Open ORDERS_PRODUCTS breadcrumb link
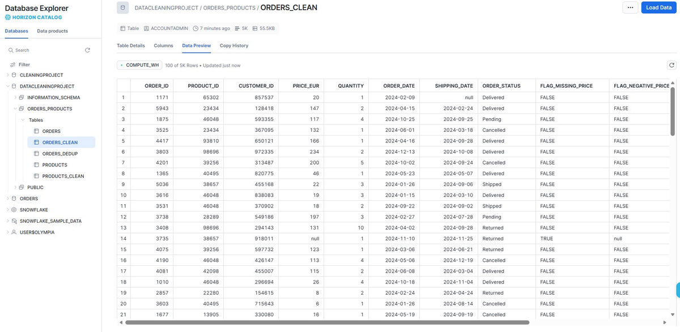The image size is (680, 332). pyautogui.click(x=229, y=8)
